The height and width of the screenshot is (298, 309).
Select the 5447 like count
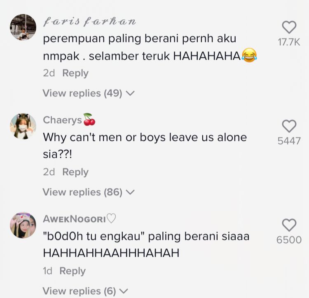pos(289,141)
